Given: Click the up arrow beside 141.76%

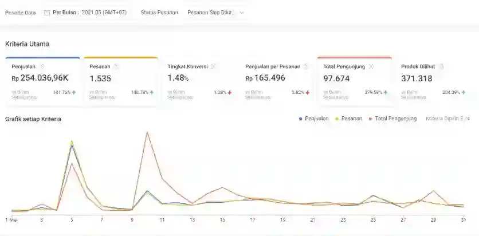Looking at the screenshot, I should (x=73, y=92).
